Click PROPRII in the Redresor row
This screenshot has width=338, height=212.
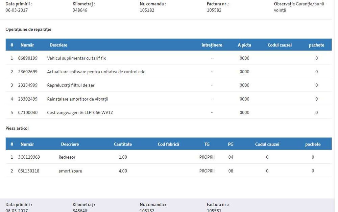click(x=207, y=157)
